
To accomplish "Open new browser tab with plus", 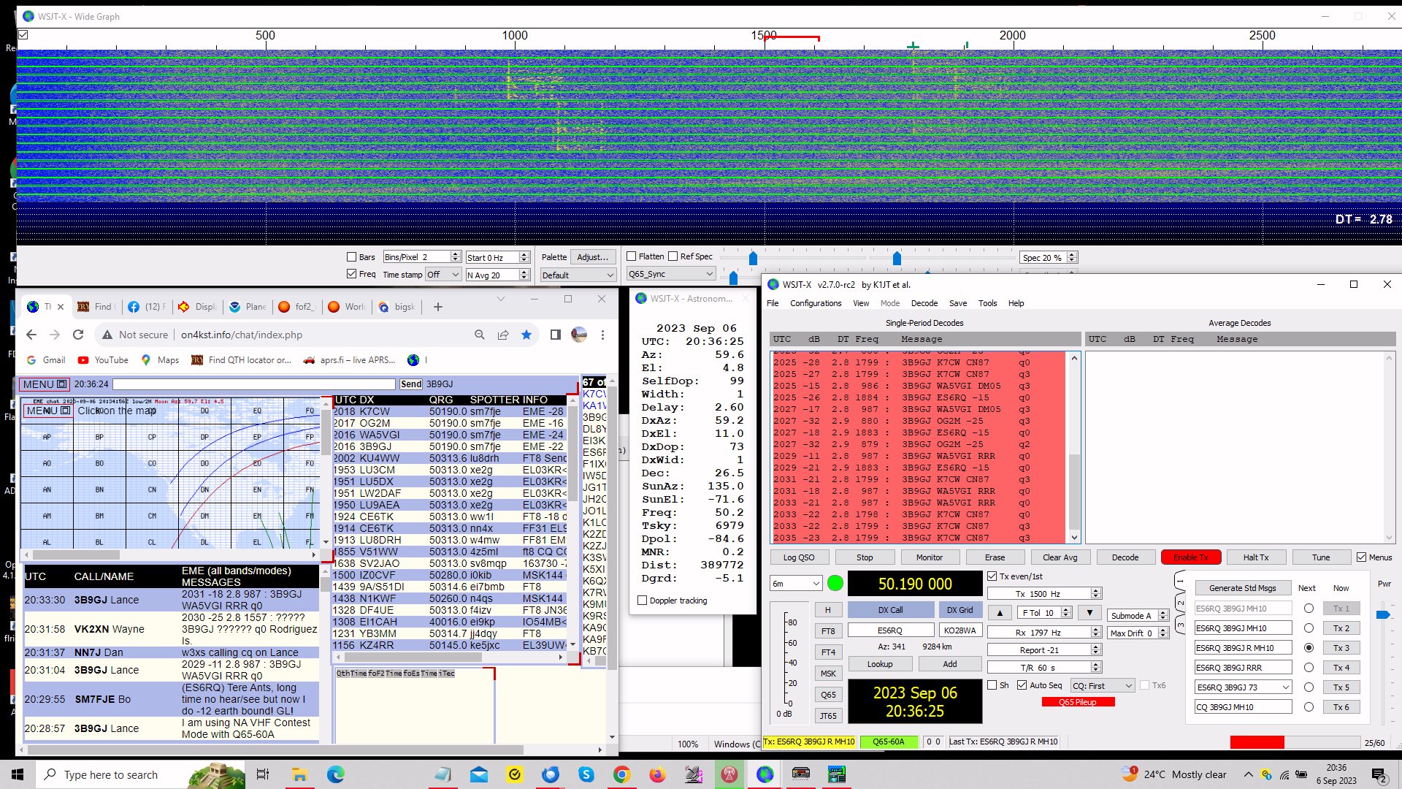I will point(438,307).
